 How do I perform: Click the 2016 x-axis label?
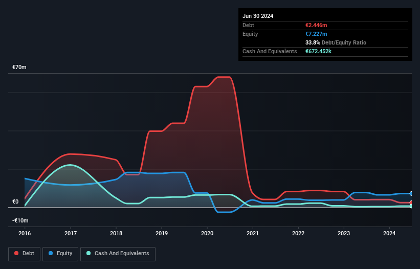25,233
